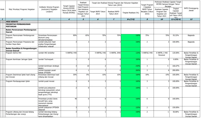Click the "40" RPJMD target cell
The height and width of the screenshot is (118, 202).
[x=69, y=102]
